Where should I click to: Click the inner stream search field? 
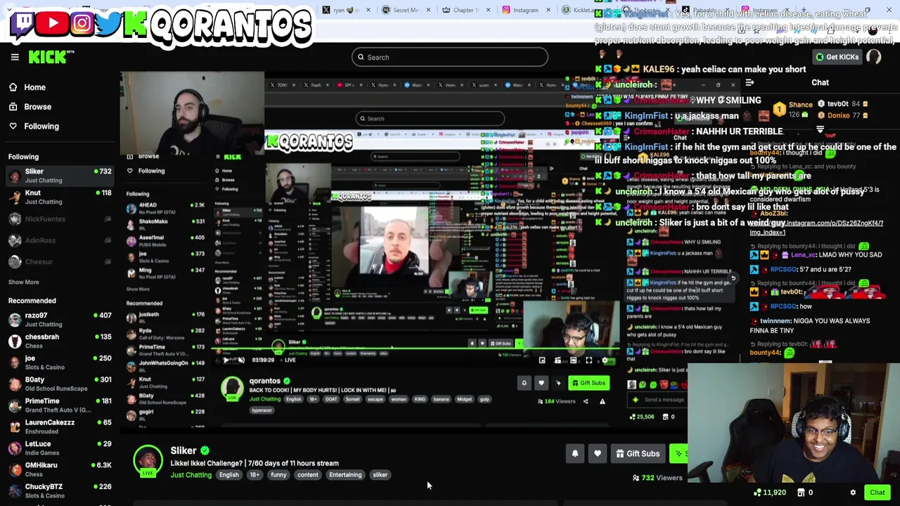pos(430,118)
